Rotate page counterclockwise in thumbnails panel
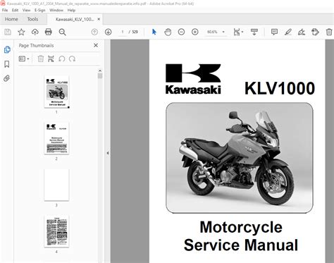This screenshot has width=334, height=263. point(62,59)
